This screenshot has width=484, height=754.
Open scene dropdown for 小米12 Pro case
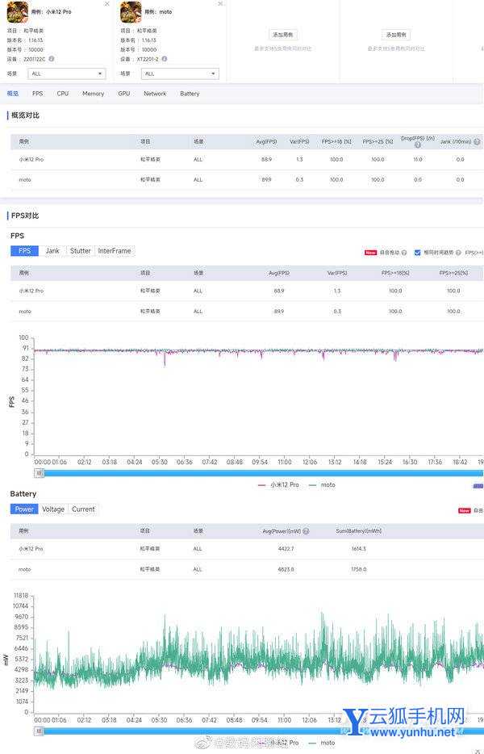(66, 73)
